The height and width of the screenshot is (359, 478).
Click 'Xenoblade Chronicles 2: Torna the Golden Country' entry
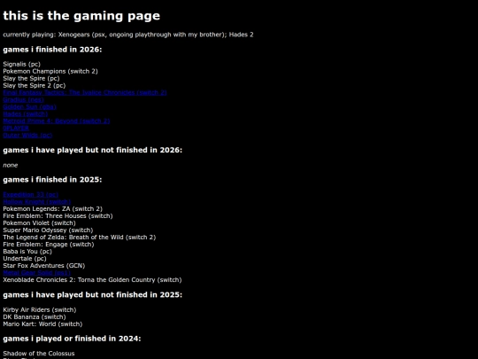pos(92,280)
